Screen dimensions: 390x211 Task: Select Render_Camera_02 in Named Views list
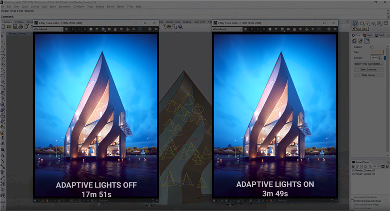[365, 174]
